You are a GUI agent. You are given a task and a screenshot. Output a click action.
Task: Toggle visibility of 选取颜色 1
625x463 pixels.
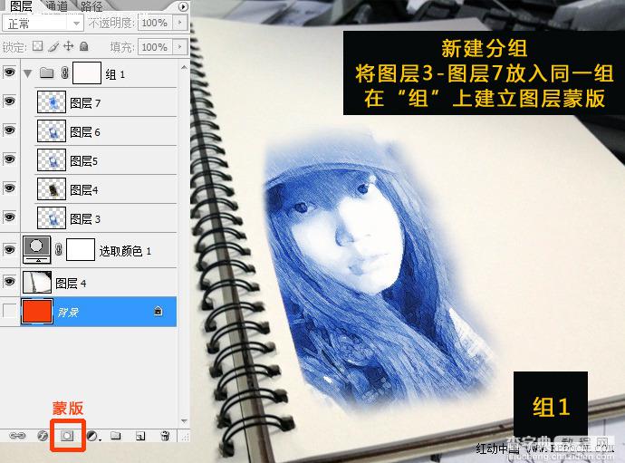coord(10,250)
